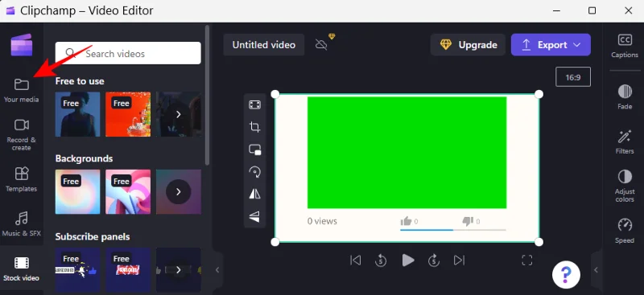The height and width of the screenshot is (295, 644).
Task: Click the Backgrounds heading
Action: click(x=85, y=158)
